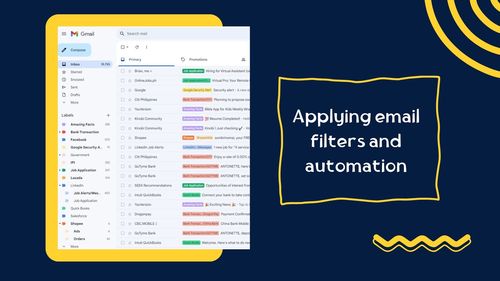Check the Brian email row checkbox
The width and height of the screenshot is (500, 281).
(123, 71)
